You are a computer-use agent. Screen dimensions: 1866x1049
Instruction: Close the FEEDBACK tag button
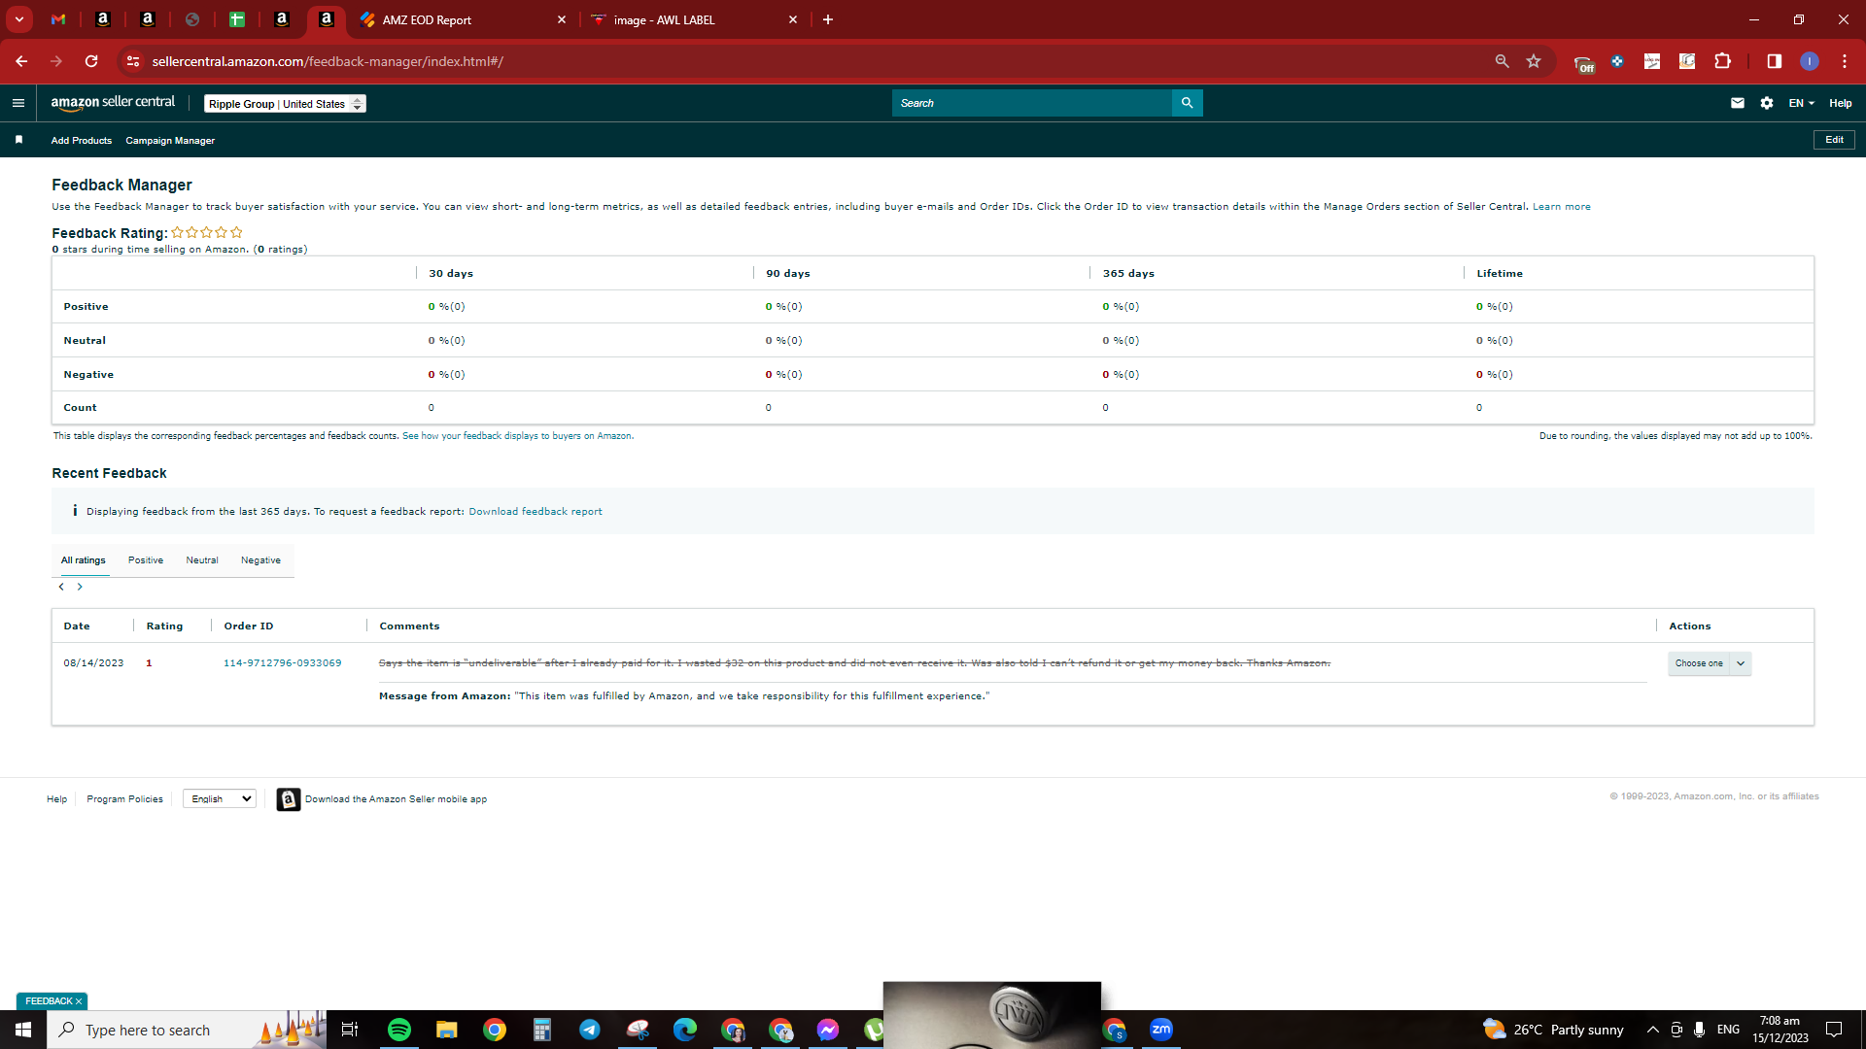tap(79, 1001)
